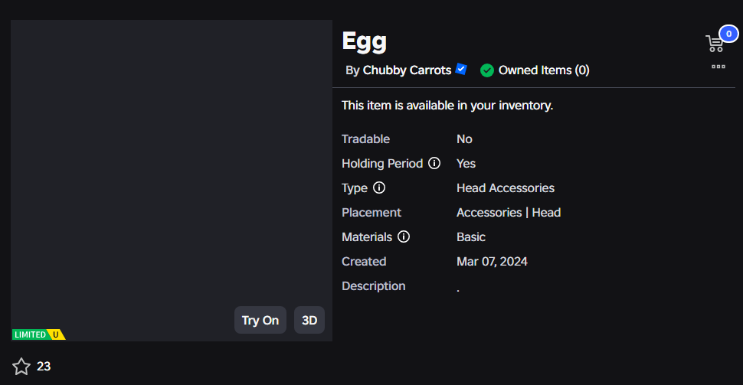Click the Accessories | Head placement value
The image size is (743, 385).
509,213
